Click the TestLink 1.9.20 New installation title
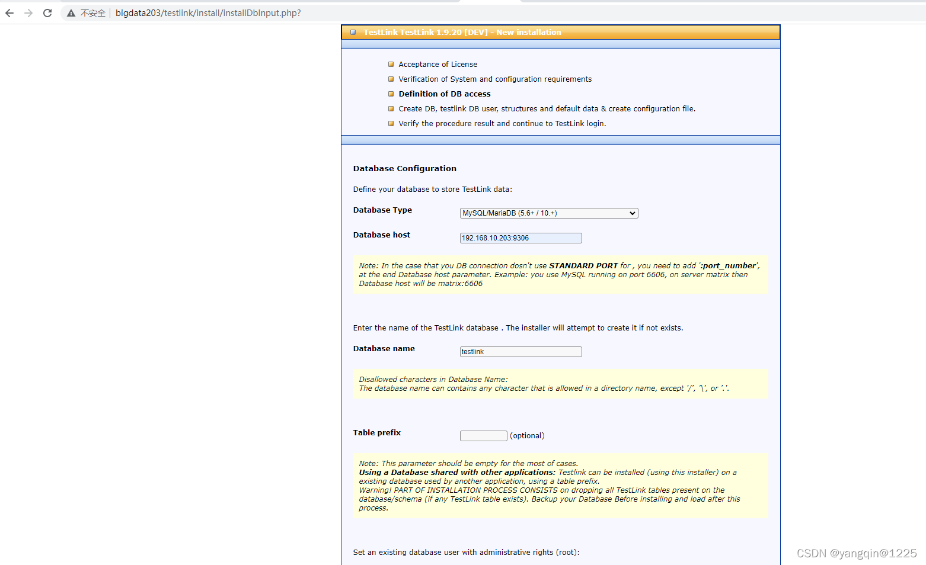Screen dimensions: 926x565 pyautogui.click(x=462, y=33)
